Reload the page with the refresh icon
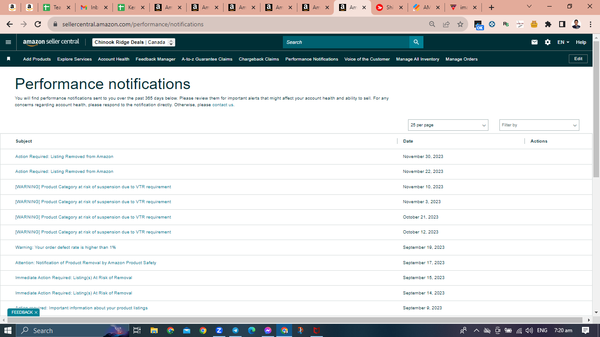The width and height of the screenshot is (600, 337). tap(38, 25)
